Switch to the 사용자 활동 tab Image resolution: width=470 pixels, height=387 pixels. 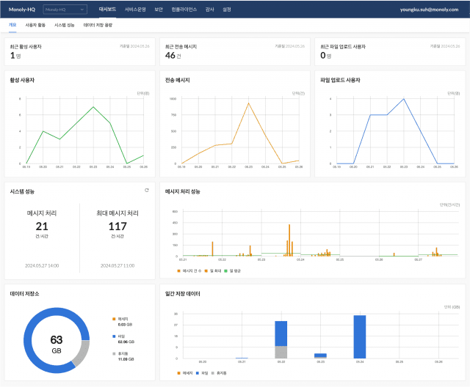point(35,25)
